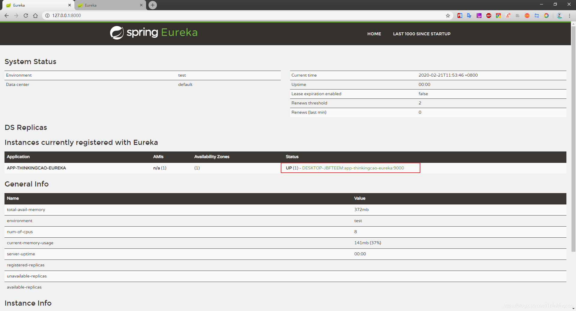
Task: Click the current-memory-usage value 141mb (37%)
Action: click(x=368, y=243)
